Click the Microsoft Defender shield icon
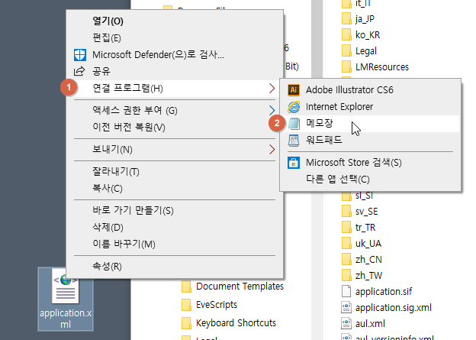This screenshot has width=476, height=340. coord(80,55)
